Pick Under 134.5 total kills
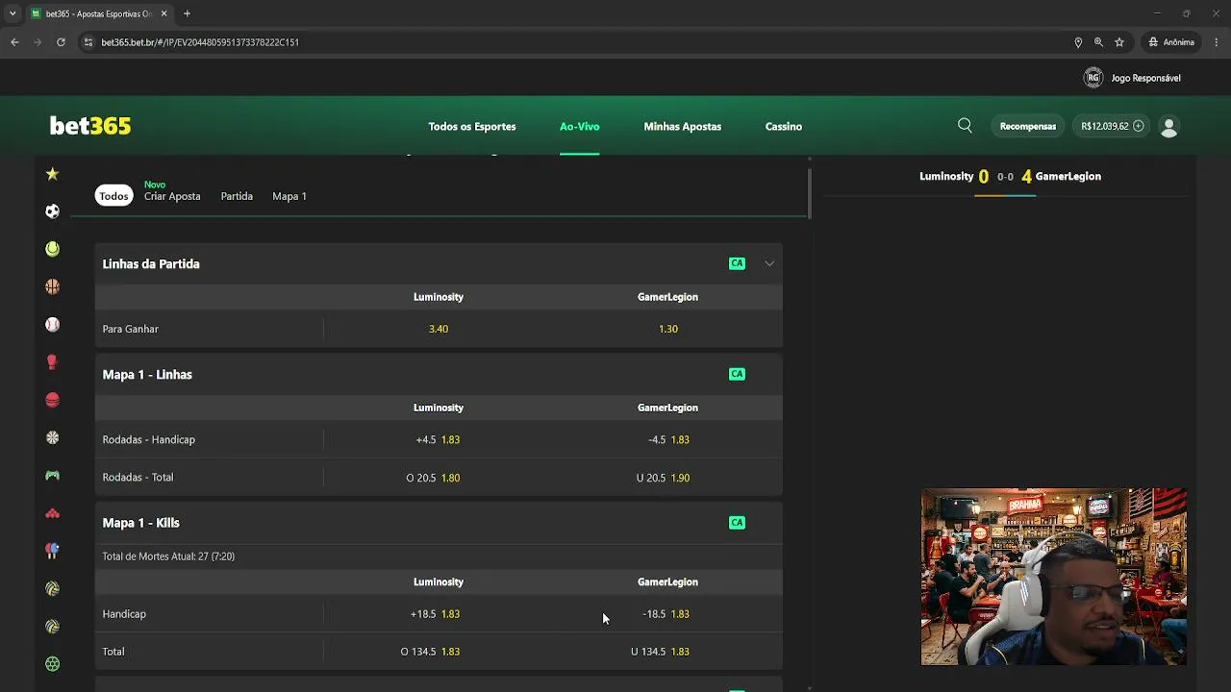The image size is (1231, 692). pos(668,652)
